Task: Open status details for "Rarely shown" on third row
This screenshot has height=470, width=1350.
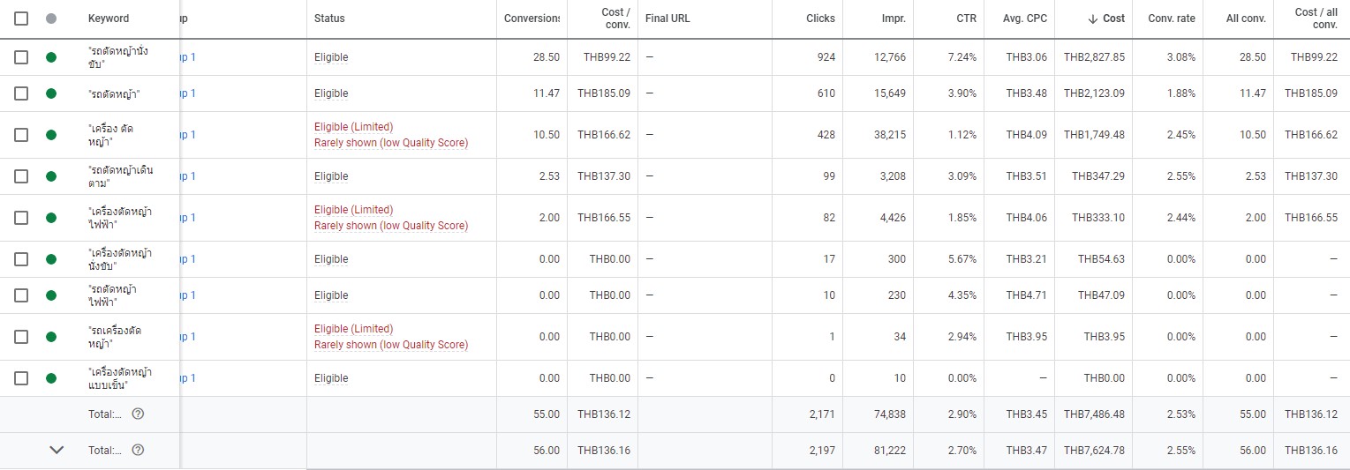Action: click(x=391, y=143)
